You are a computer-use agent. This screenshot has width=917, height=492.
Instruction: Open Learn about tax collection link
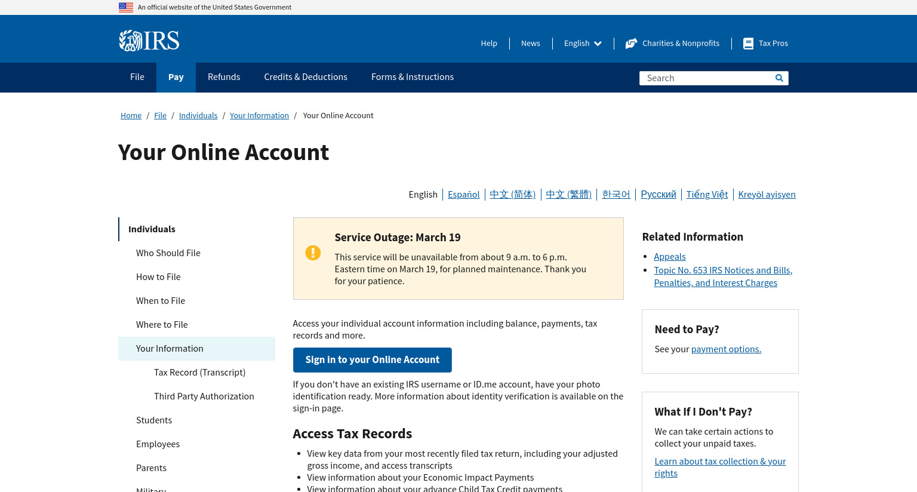pyautogui.click(x=720, y=468)
